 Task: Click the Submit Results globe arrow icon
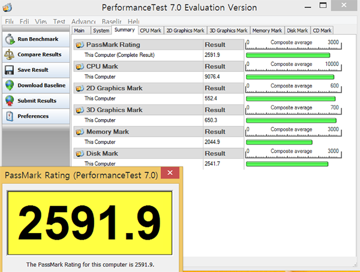(10, 101)
